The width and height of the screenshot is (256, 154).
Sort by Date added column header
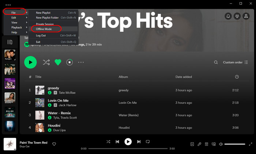point(184,77)
